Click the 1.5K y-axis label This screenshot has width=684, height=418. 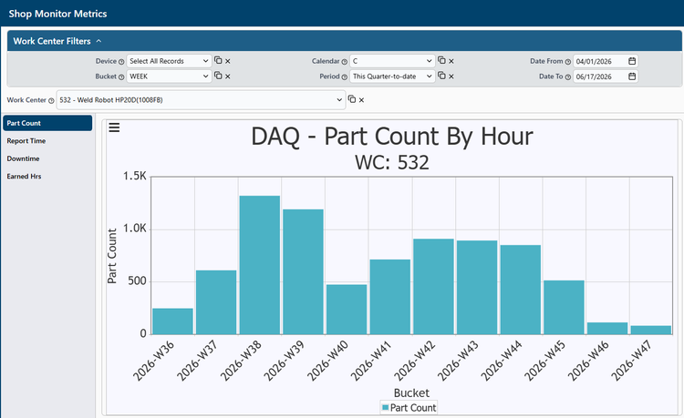point(134,176)
